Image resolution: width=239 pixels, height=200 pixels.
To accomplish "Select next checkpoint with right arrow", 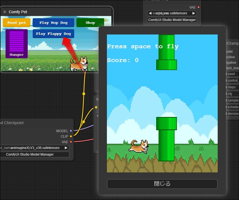I will point(66,148).
